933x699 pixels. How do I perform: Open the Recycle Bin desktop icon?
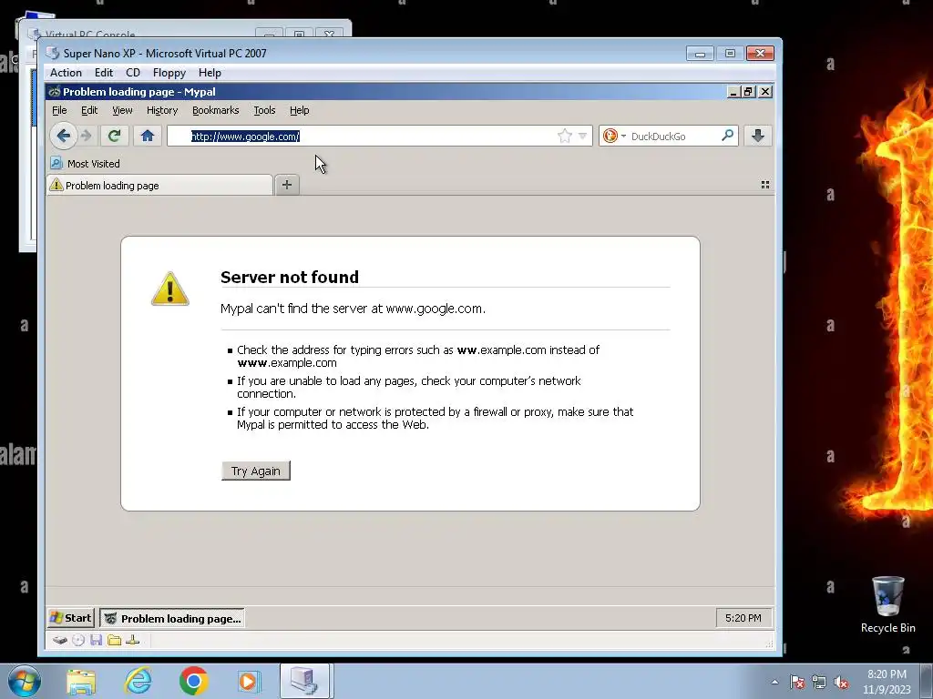click(887, 604)
